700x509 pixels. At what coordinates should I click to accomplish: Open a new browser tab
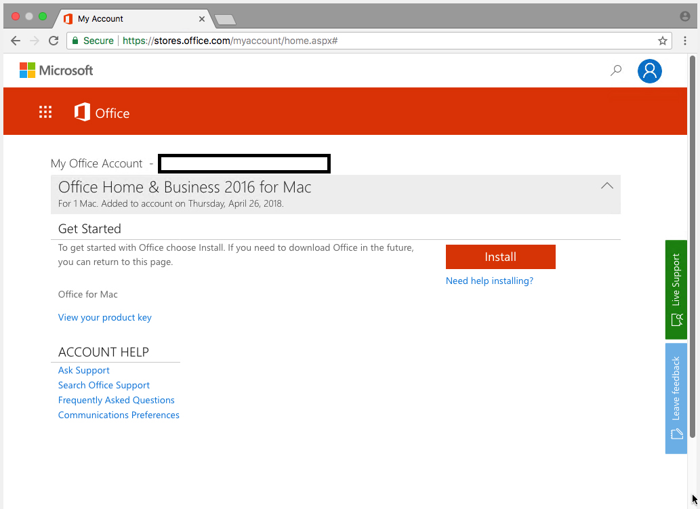(x=225, y=19)
